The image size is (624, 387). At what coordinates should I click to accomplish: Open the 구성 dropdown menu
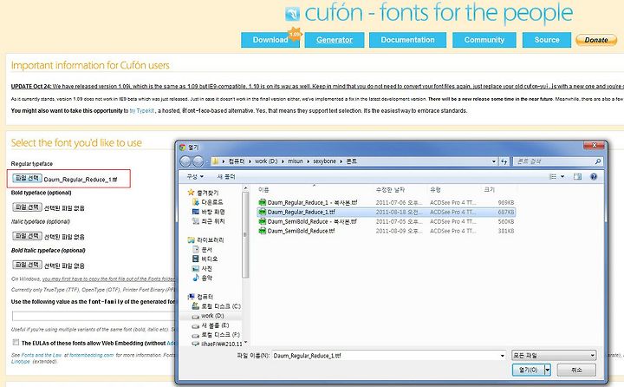[x=195, y=176]
